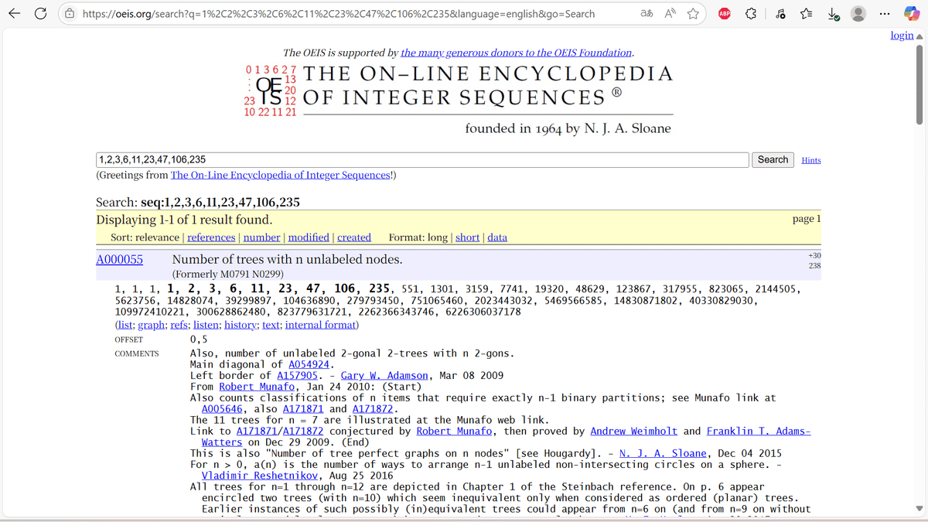The width and height of the screenshot is (928, 522).
Task: Refresh the current page
Action: coord(40,13)
